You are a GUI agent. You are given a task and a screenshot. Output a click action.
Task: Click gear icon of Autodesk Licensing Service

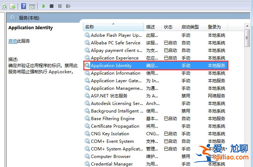pyautogui.click(x=87, y=103)
